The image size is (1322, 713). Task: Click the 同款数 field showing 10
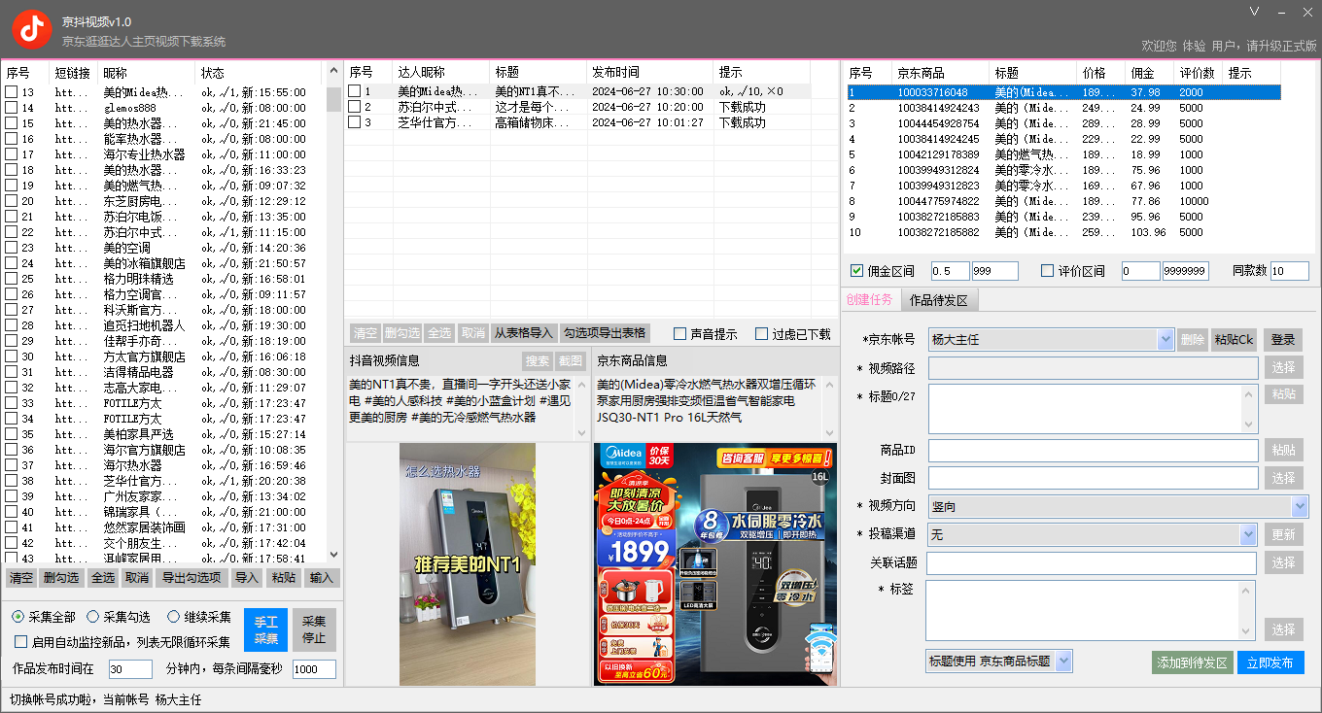point(1290,271)
